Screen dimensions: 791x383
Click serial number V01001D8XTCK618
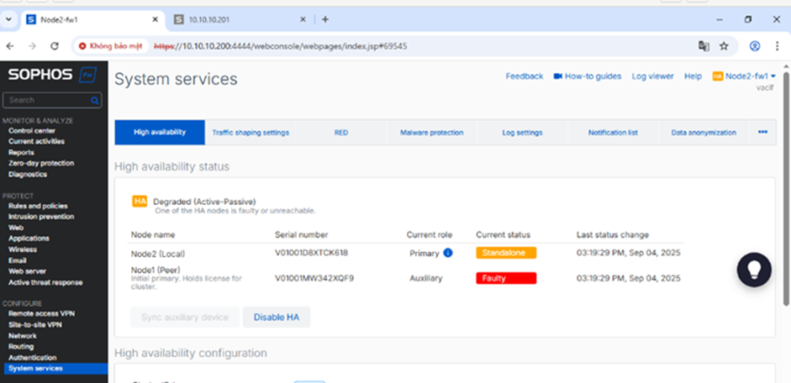(x=311, y=253)
